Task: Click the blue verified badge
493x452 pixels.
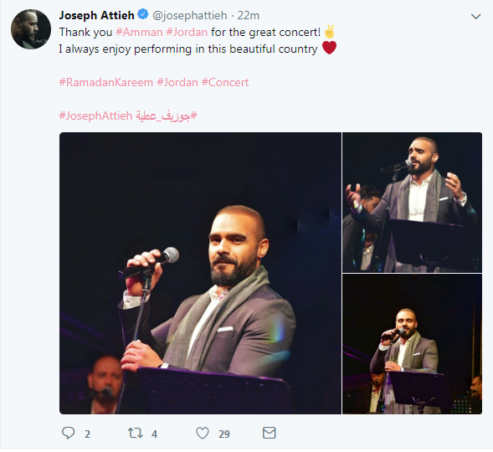Action: (143, 14)
